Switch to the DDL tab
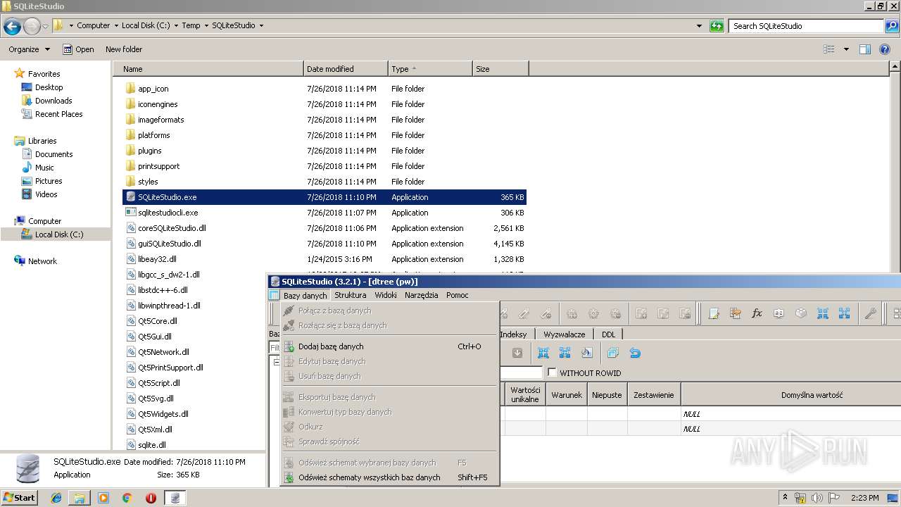Image resolution: width=901 pixels, height=507 pixels. coord(608,334)
